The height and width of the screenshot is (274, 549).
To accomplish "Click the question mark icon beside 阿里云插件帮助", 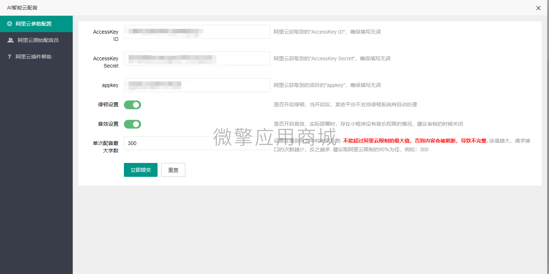I will [x=10, y=57].
